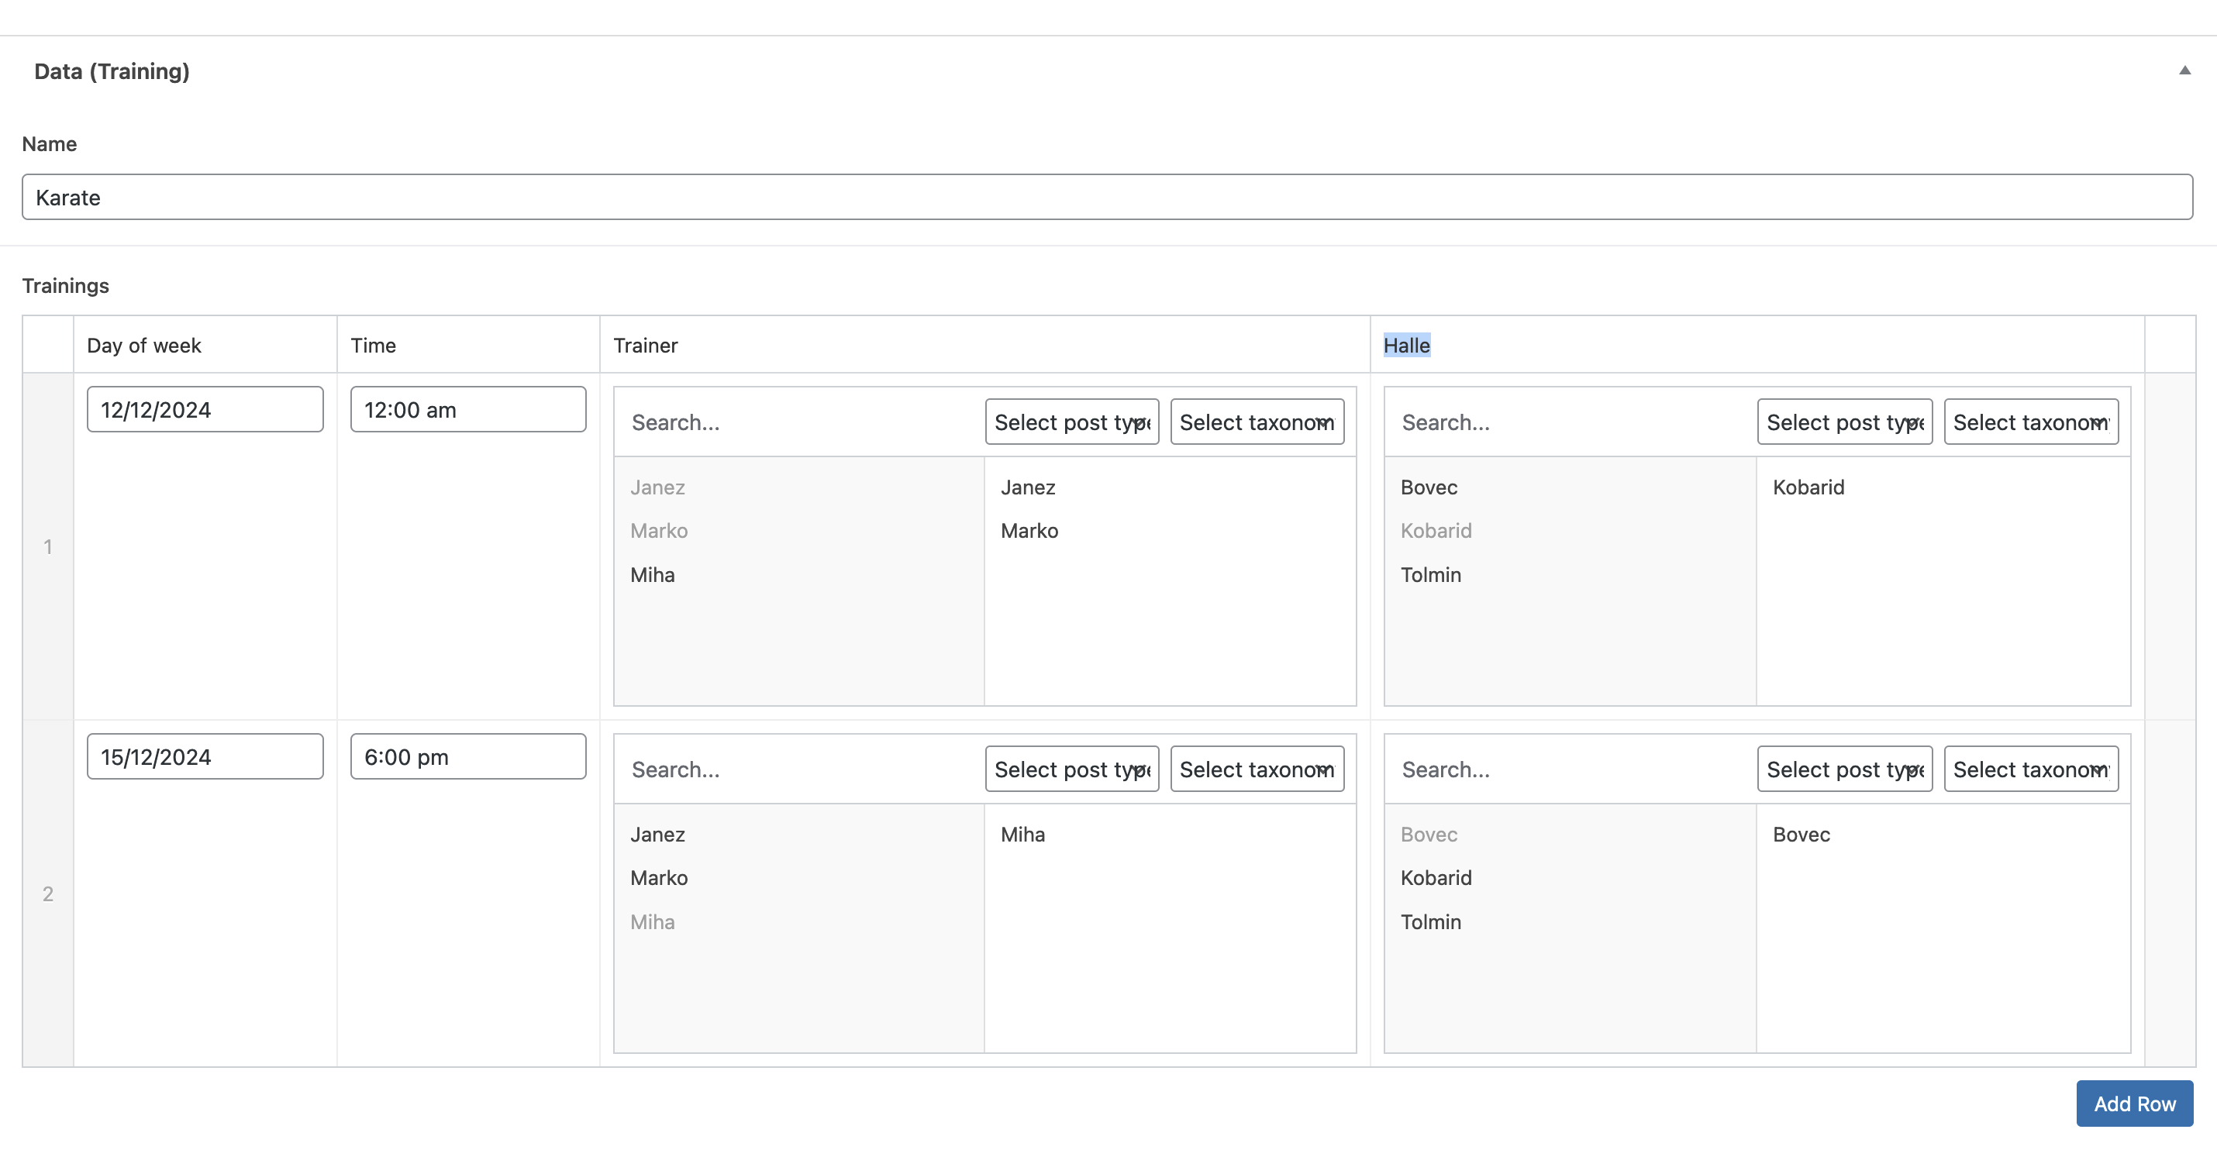Open Select post type dropdown, row 1 Trainer

point(1072,422)
